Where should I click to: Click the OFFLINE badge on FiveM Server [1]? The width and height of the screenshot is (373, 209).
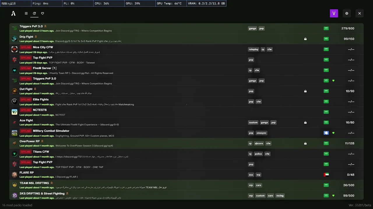(26, 68)
